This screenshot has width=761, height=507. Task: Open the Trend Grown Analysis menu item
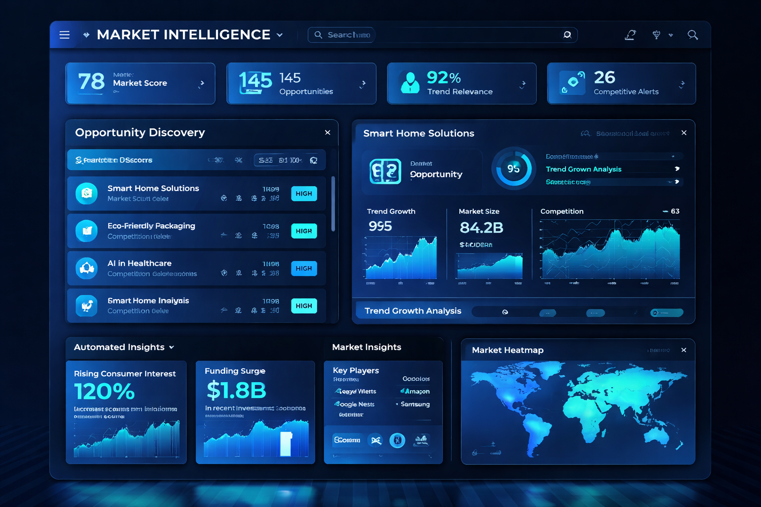(x=583, y=169)
